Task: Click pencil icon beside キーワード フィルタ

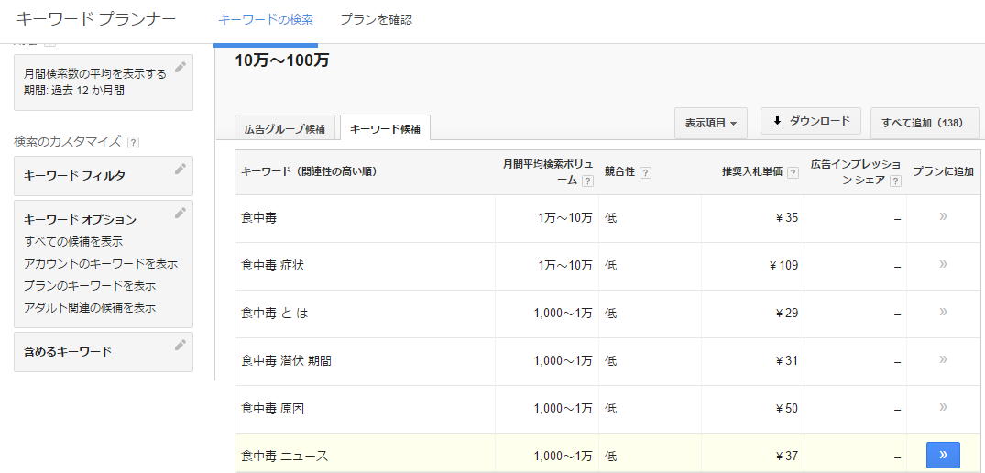Action: [181, 169]
